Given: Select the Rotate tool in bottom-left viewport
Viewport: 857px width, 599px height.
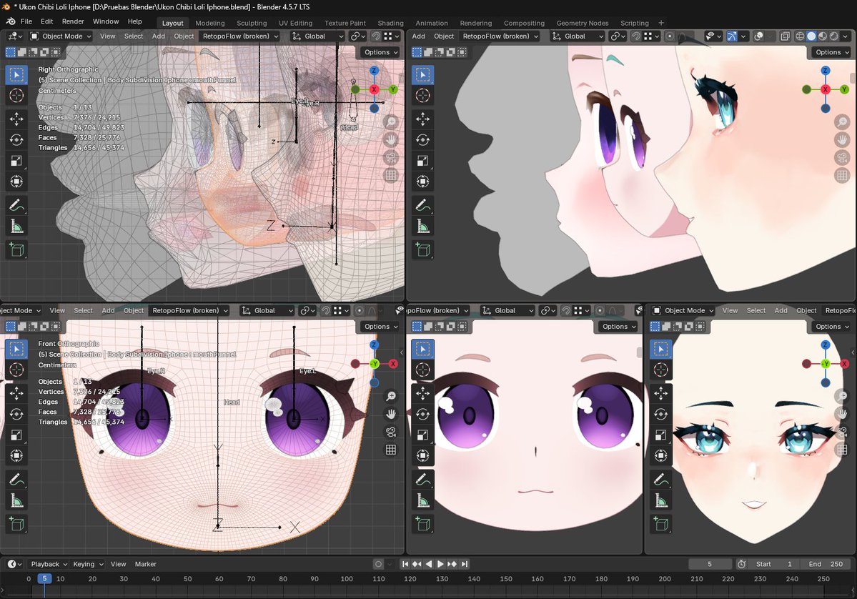Looking at the screenshot, I should [x=16, y=415].
